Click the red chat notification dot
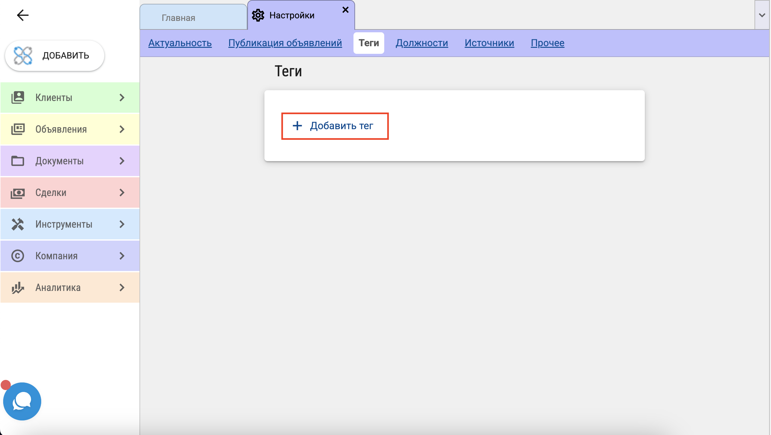This screenshot has width=771, height=435. (6, 385)
